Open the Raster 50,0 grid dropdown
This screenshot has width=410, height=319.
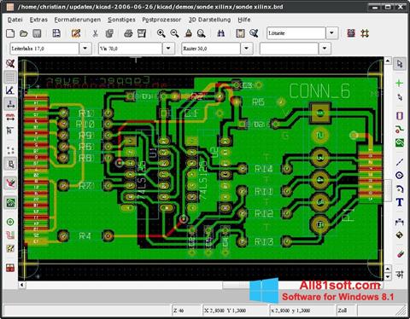247,49
